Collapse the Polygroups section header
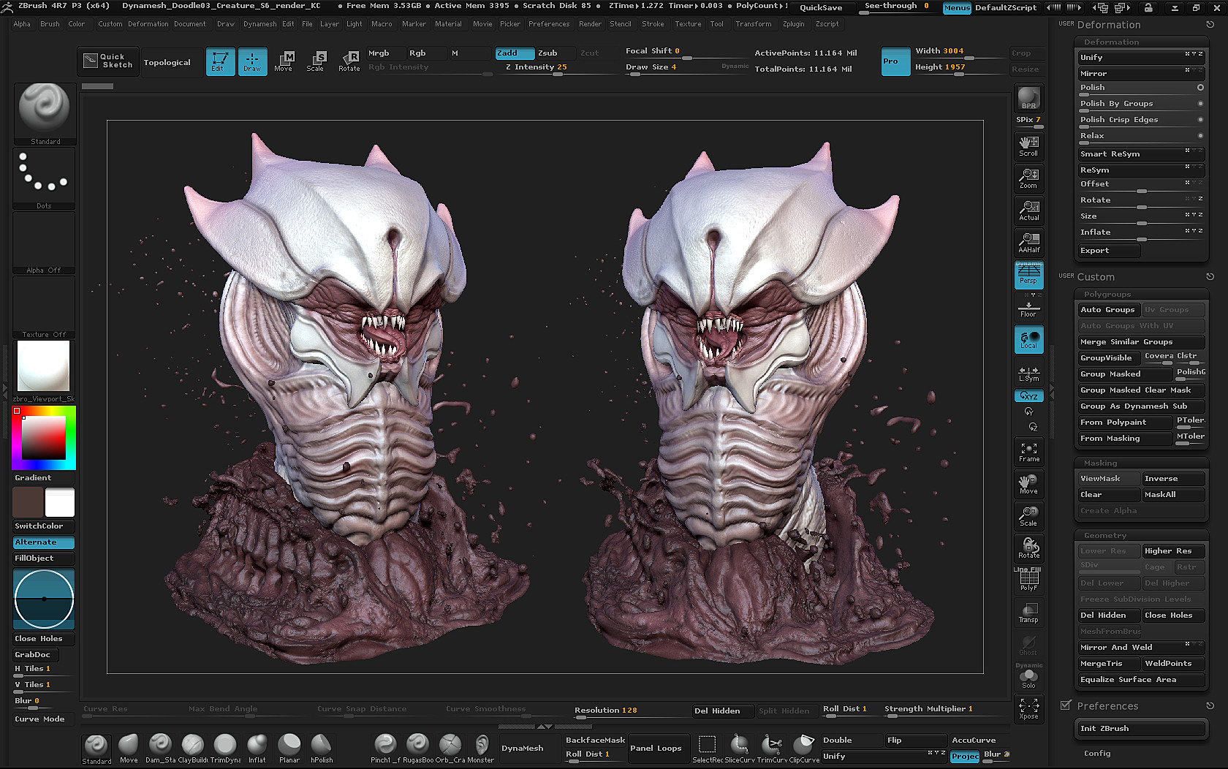This screenshot has height=769, width=1228. (1107, 295)
